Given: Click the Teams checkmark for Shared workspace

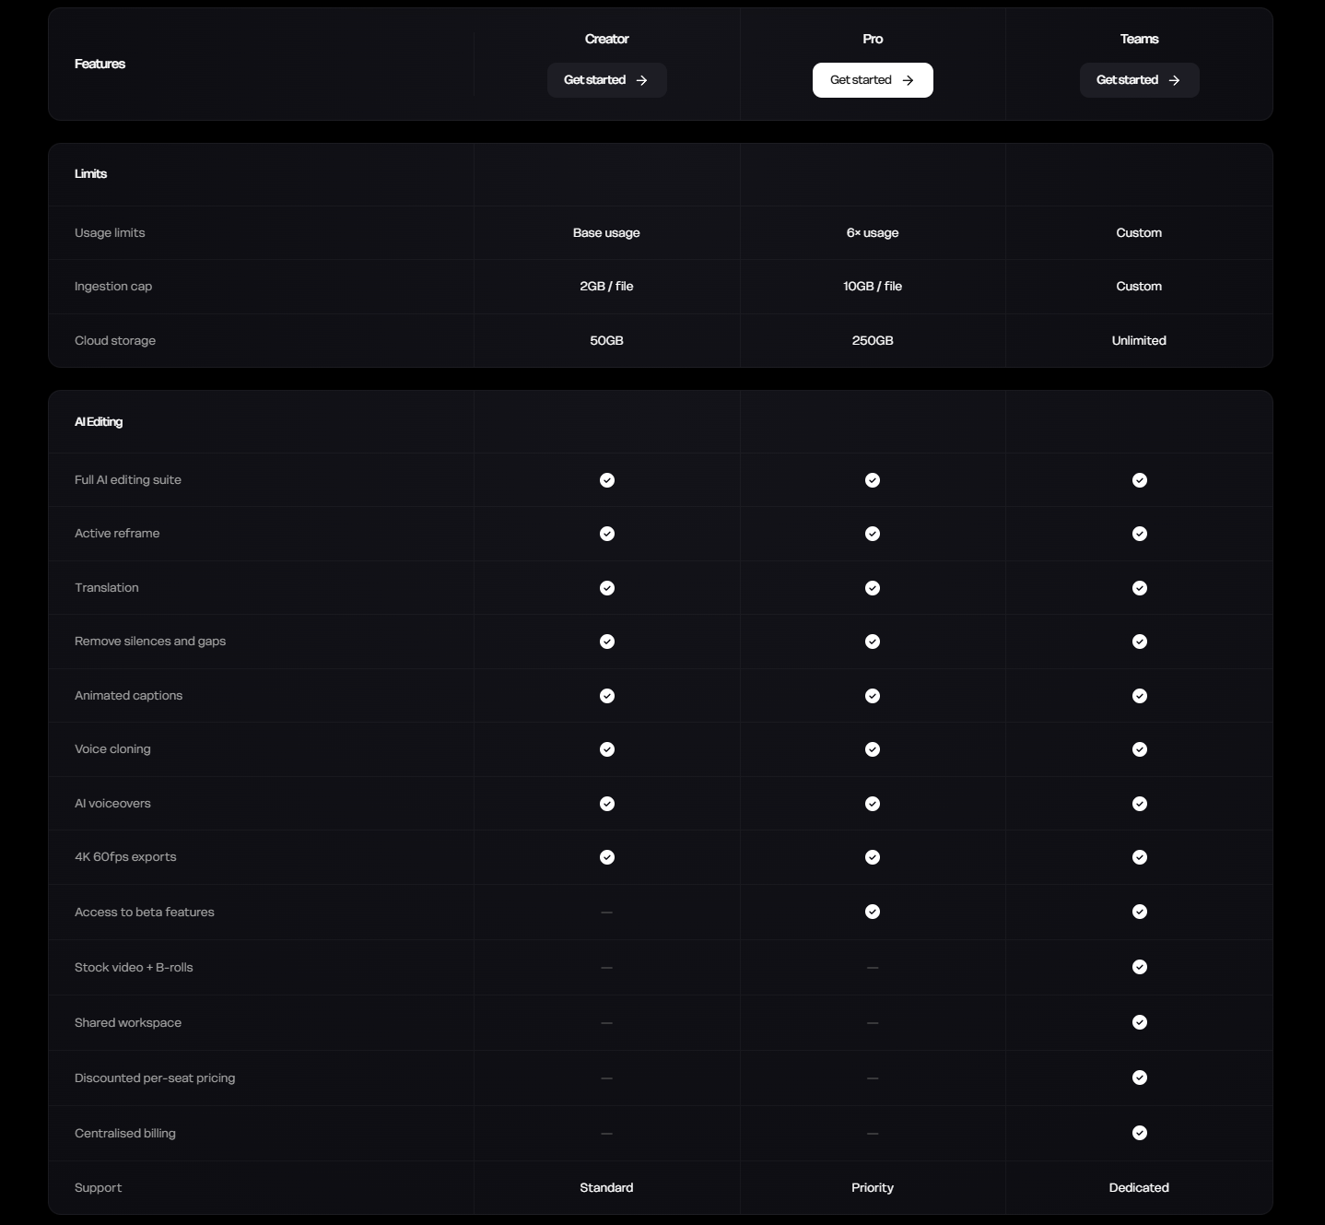Looking at the screenshot, I should point(1140,1022).
